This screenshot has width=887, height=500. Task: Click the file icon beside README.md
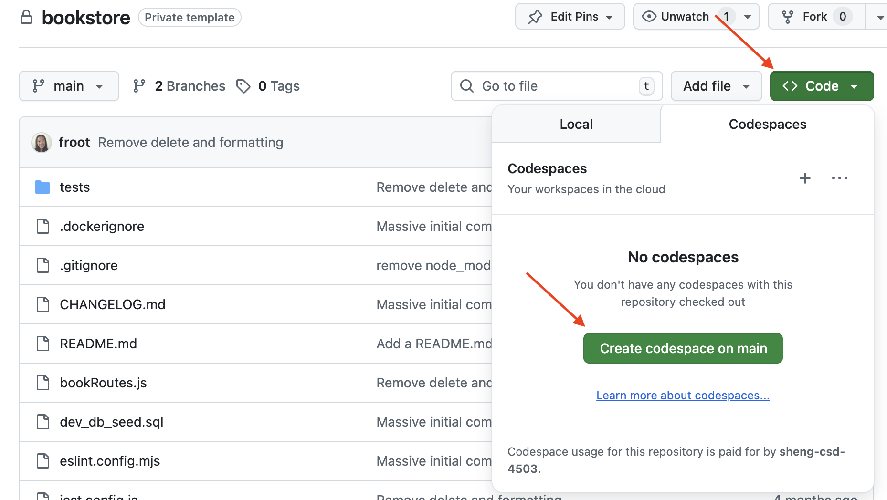(x=43, y=344)
